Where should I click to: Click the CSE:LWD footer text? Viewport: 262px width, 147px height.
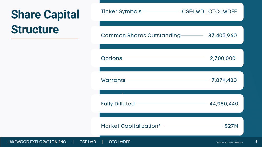[88, 142]
